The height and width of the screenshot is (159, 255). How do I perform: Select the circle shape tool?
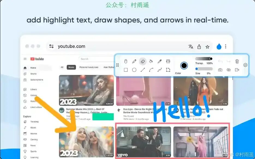click(x=134, y=70)
